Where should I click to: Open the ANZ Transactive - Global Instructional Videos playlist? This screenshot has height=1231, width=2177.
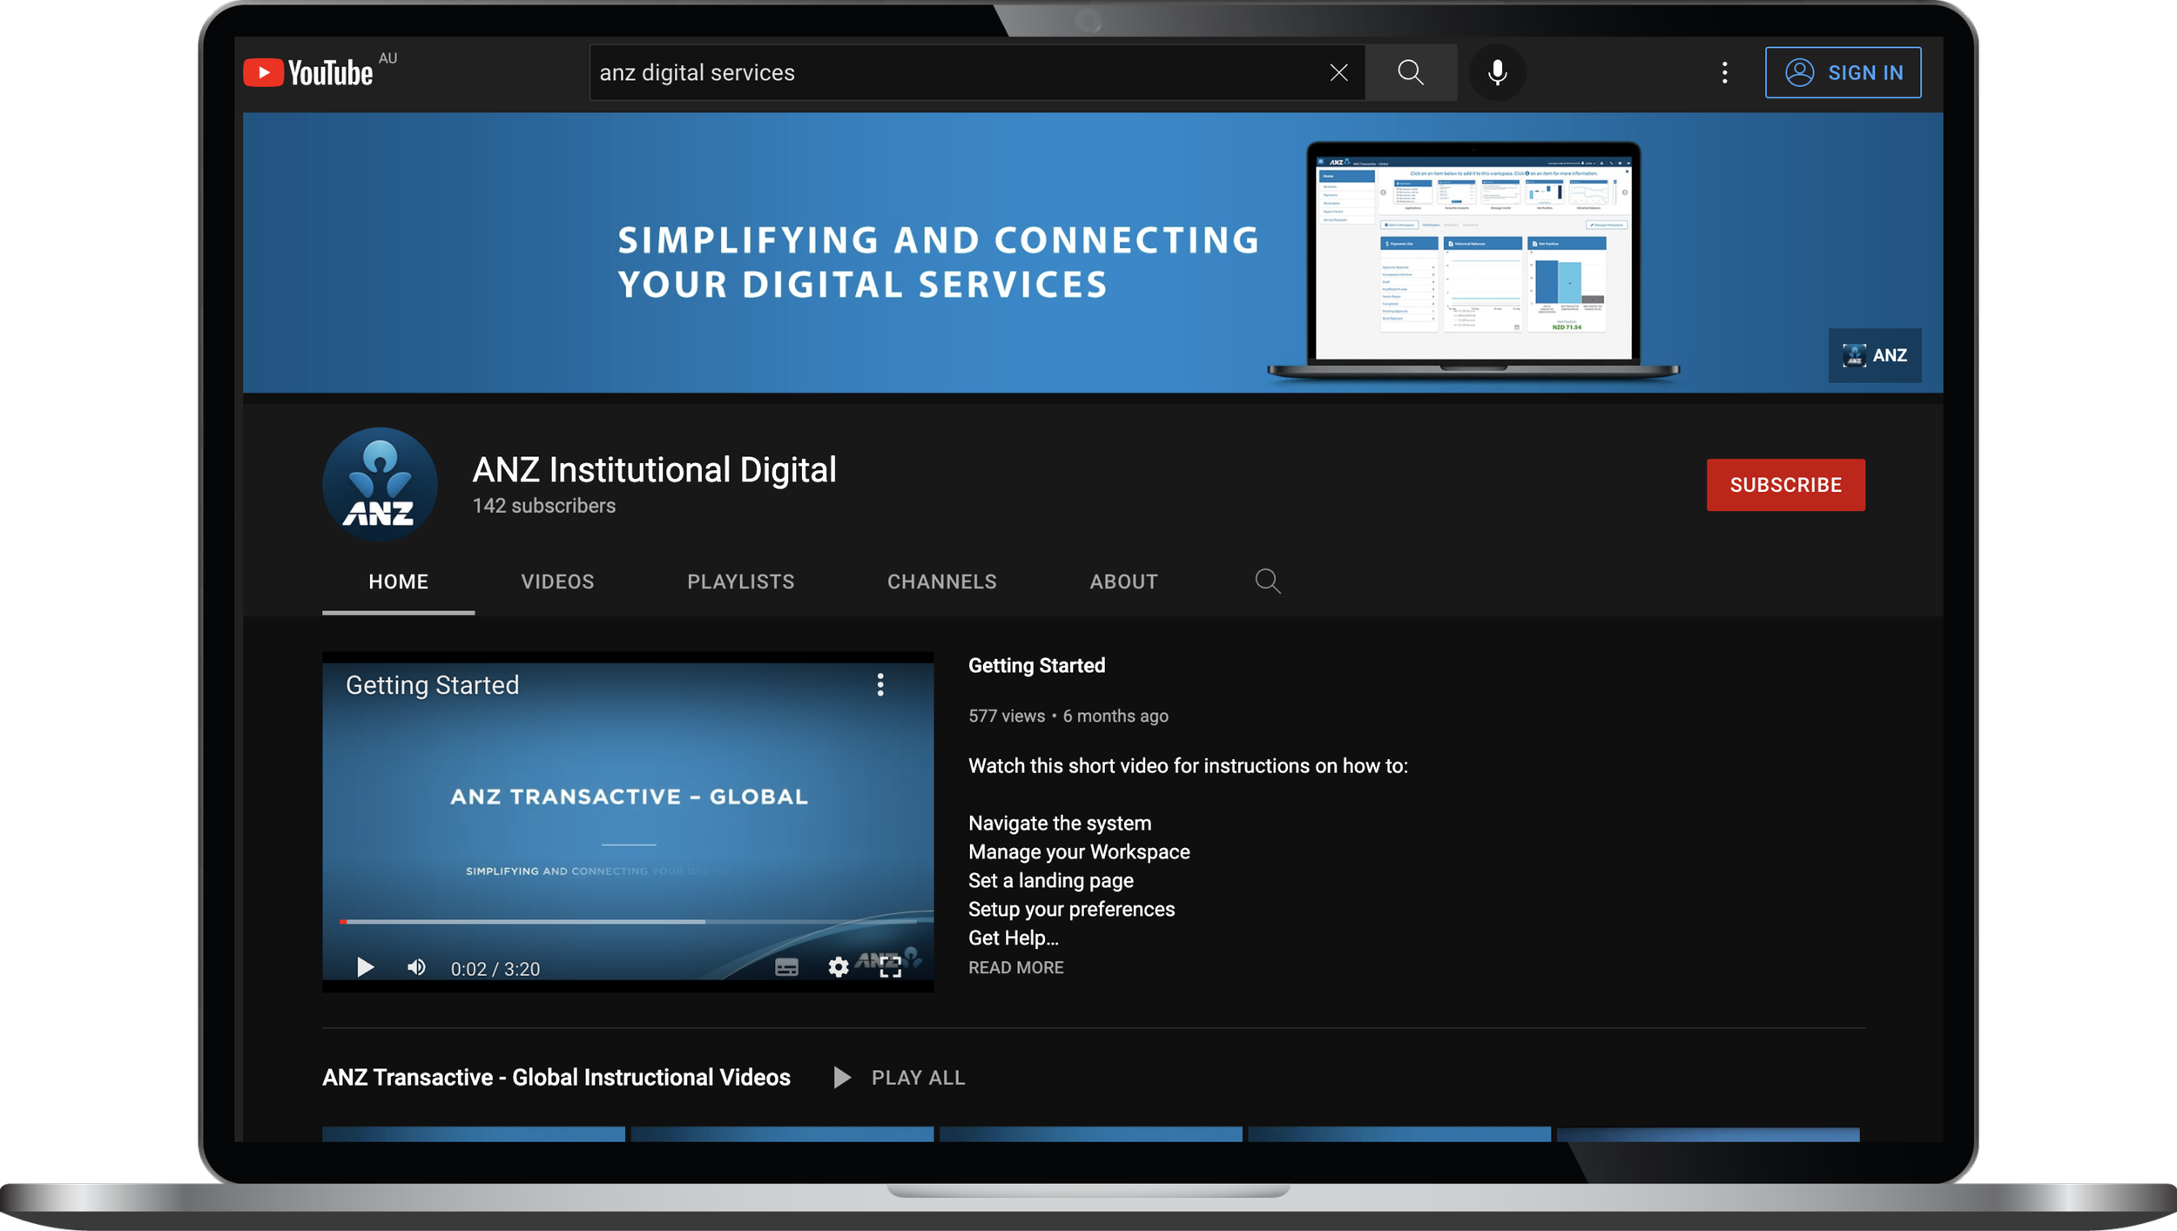pyautogui.click(x=556, y=1078)
